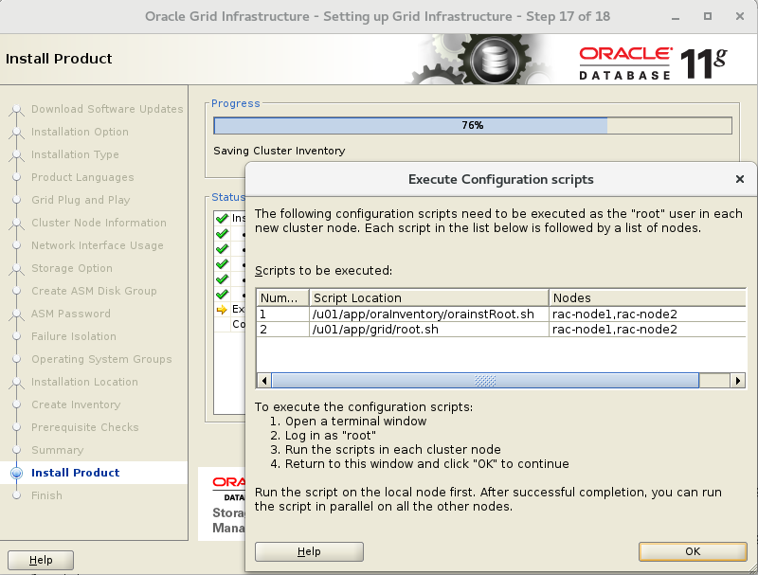Maximize the Oracle Grid Infrastructure window

[708, 16]
